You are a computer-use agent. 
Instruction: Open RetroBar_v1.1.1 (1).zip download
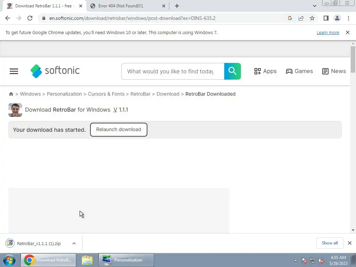point(39,243)
